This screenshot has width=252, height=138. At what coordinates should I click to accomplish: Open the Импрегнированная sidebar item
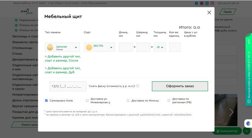tap(25, 95)
